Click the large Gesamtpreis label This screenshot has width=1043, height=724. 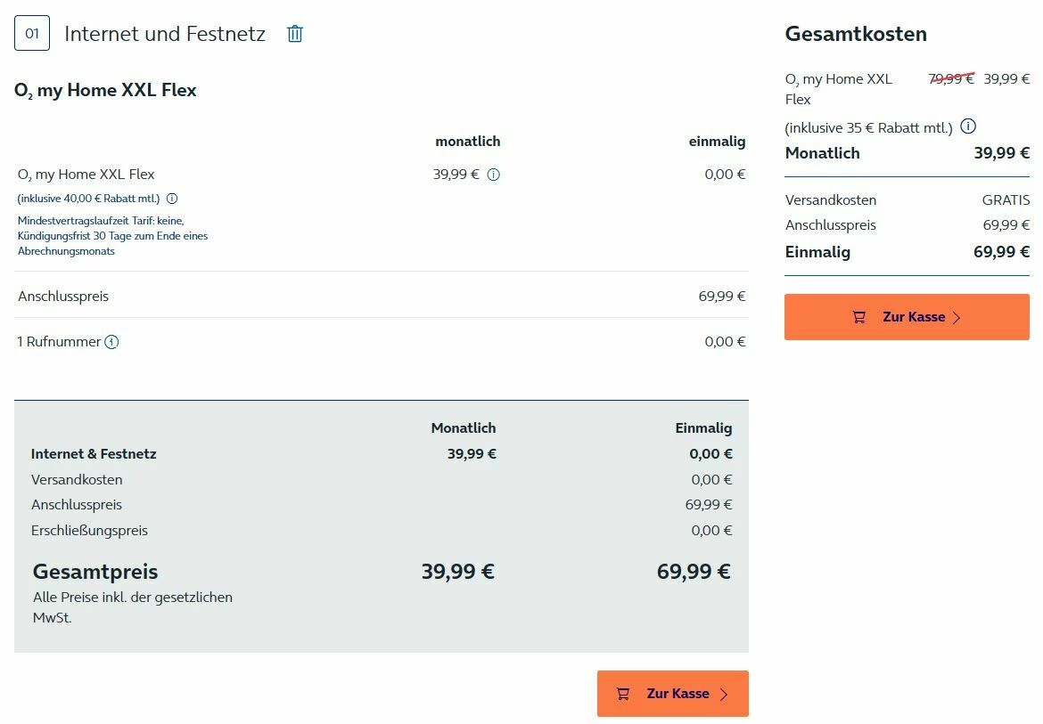(x=95, y=572)
